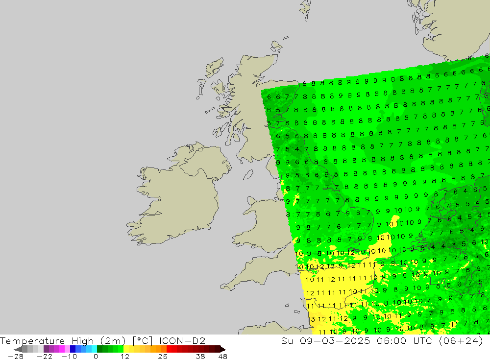490x359 pixels.
Task: Pick the dark purple swatch in the legend
Action: click(46, 349)
